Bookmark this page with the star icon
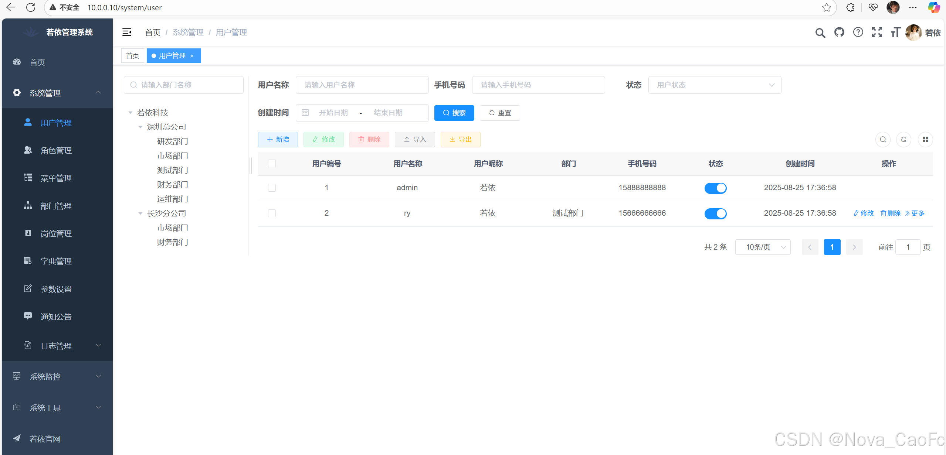The width and height of the screenshot is (946, 455). (827, 7)
